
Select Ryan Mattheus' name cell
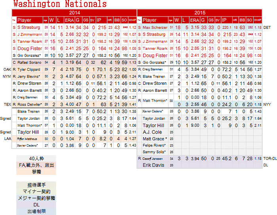point(30,139)
